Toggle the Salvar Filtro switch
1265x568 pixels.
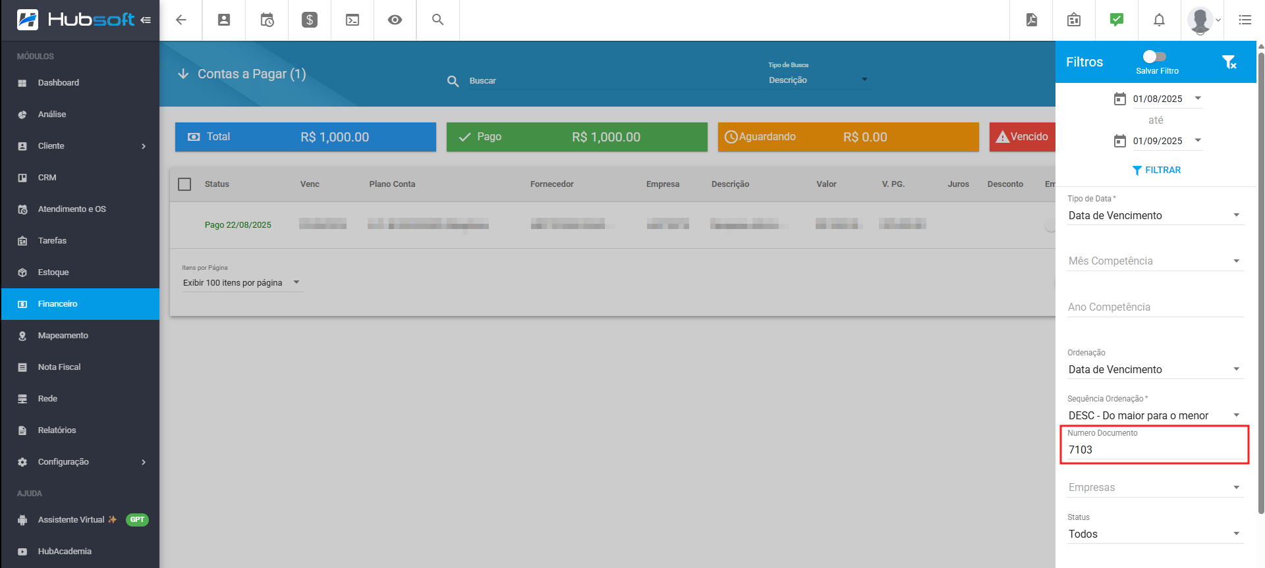(1154, 57)
